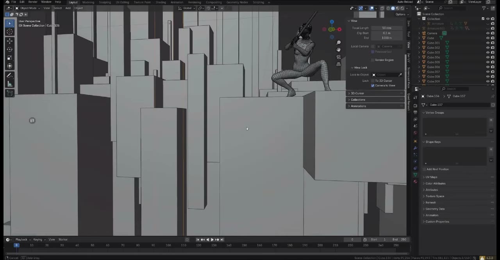Click the Blender logo menu
This screenshot has height=260, width=500.
coord(7,2)
